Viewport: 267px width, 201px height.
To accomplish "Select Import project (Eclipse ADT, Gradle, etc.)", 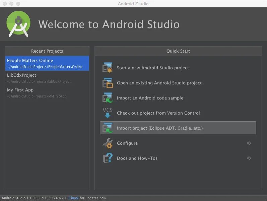I will [x=178, y=128].
